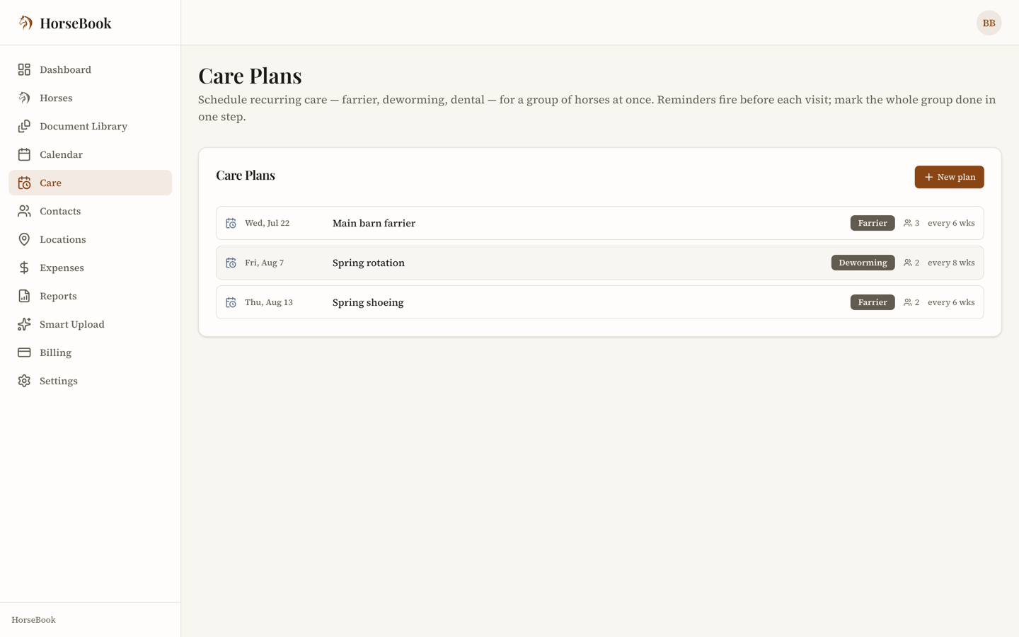This screenshot has height=637, width=1019.
Task: Click 'every 8 wks' on Spring rotation
Action: tap(951, 263)
